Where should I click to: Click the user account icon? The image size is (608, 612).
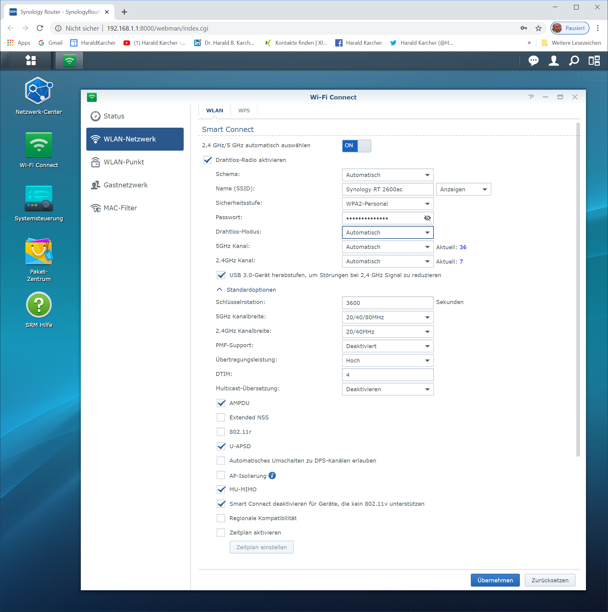(554, 60)
